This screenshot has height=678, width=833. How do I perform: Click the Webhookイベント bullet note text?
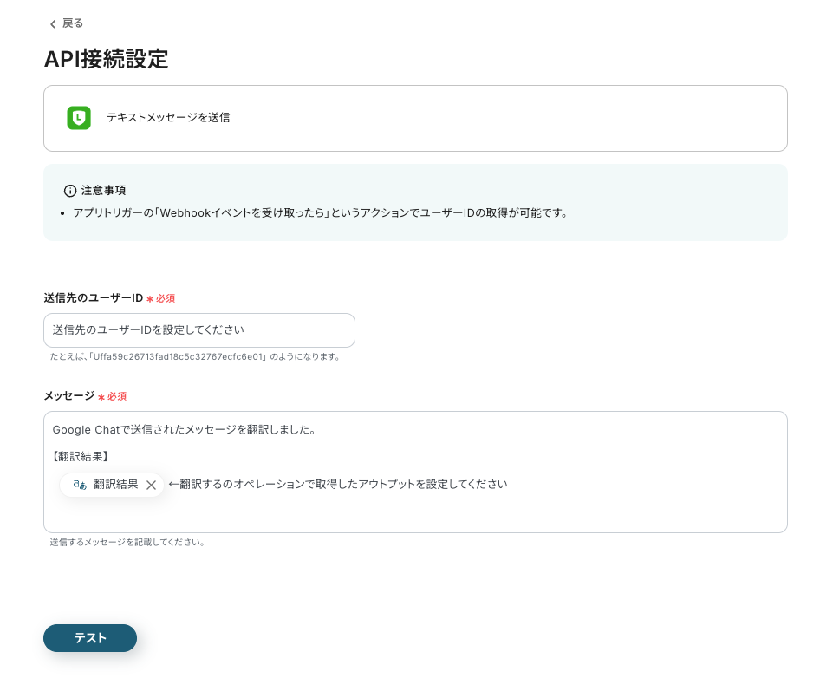click(x=322, y=212)
